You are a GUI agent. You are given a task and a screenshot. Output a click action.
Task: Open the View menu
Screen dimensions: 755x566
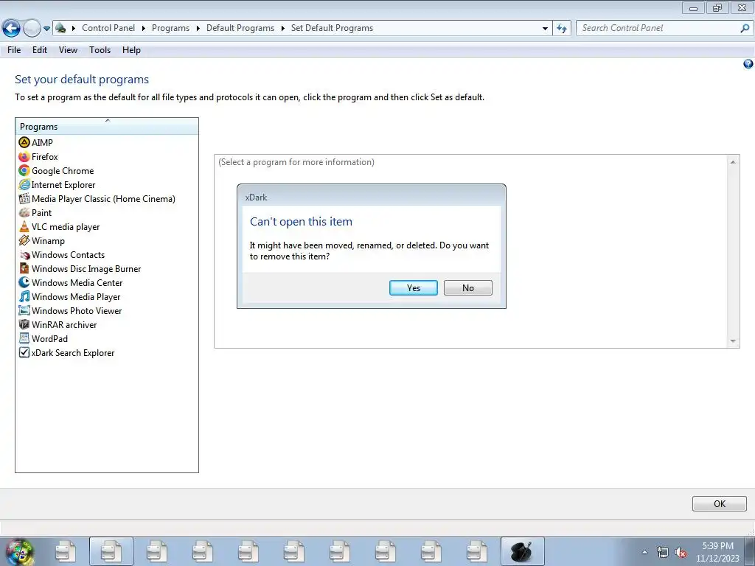(x=68, y=50)
